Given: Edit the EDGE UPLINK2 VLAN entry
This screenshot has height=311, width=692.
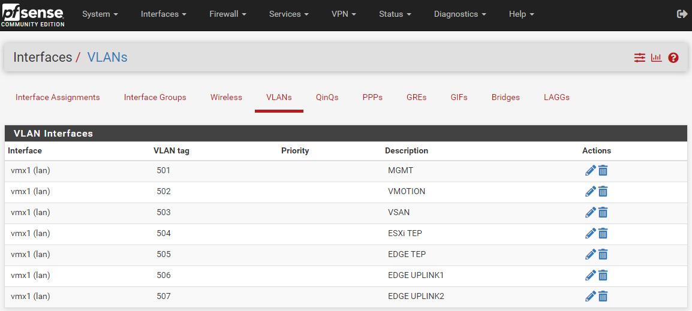Looking at the screenshot, I should [590, 297].
